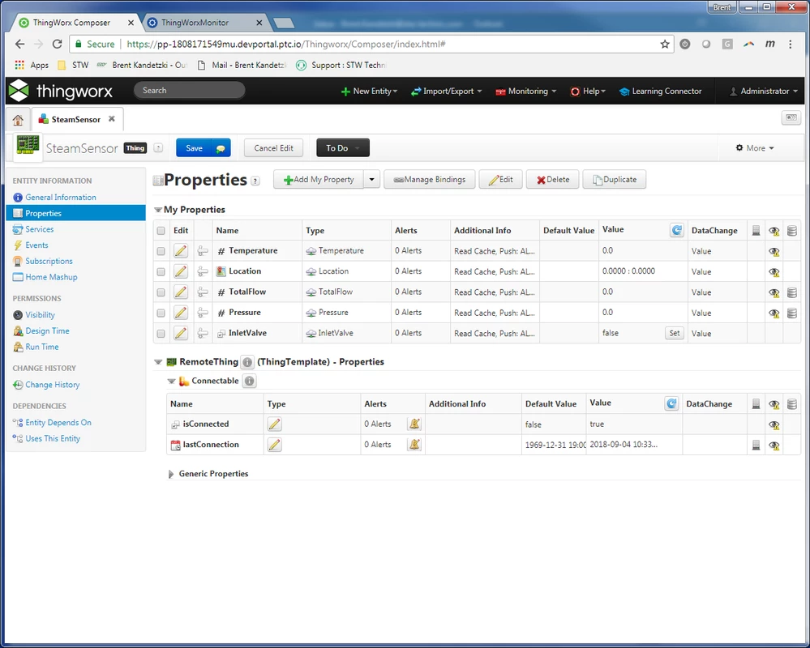
Task: Collapse the Connectable section
Action: (171, 382)
